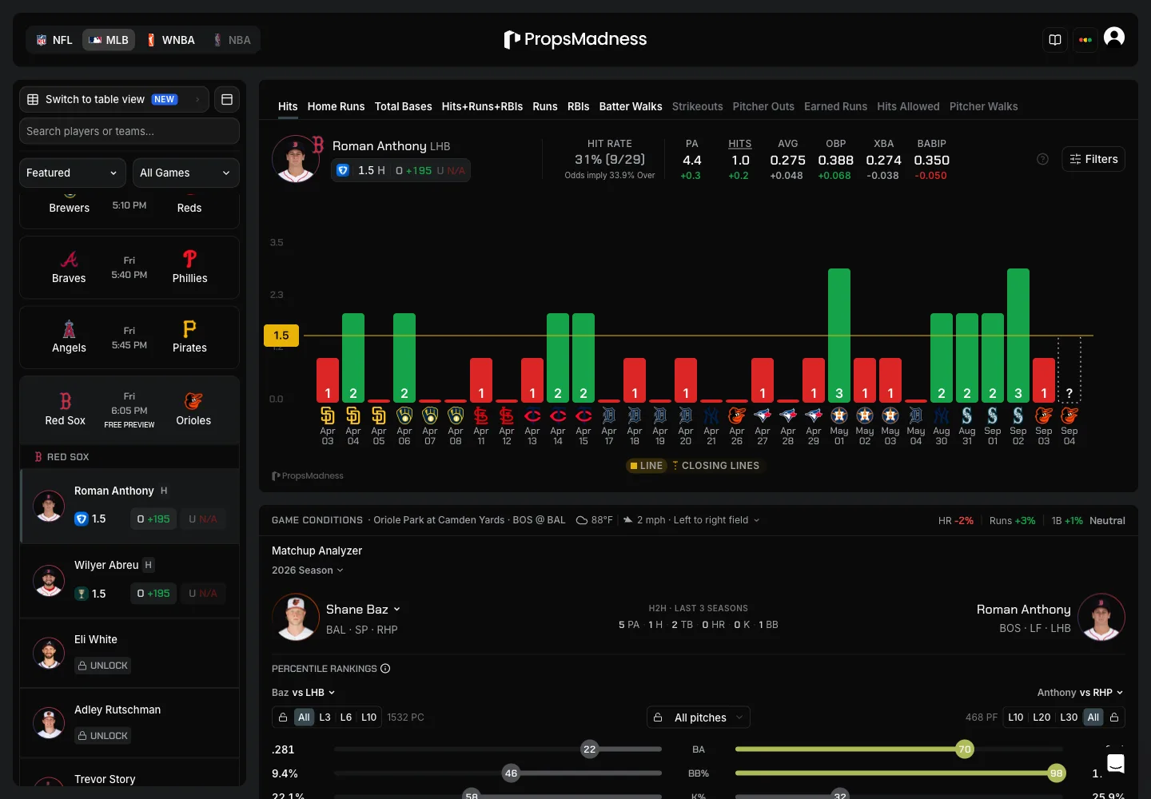
Task: Open the All Games dropdown
Action: [x=185, y=173]
